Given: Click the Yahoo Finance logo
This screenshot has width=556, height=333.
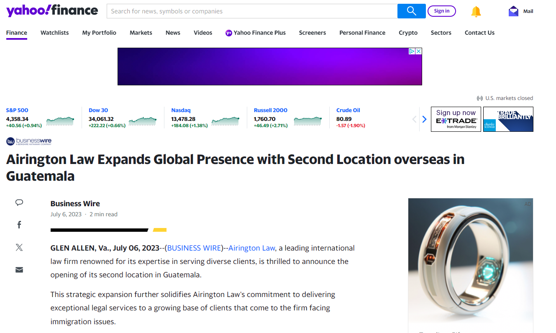Looking at the screenshot, I should (52, 10).
